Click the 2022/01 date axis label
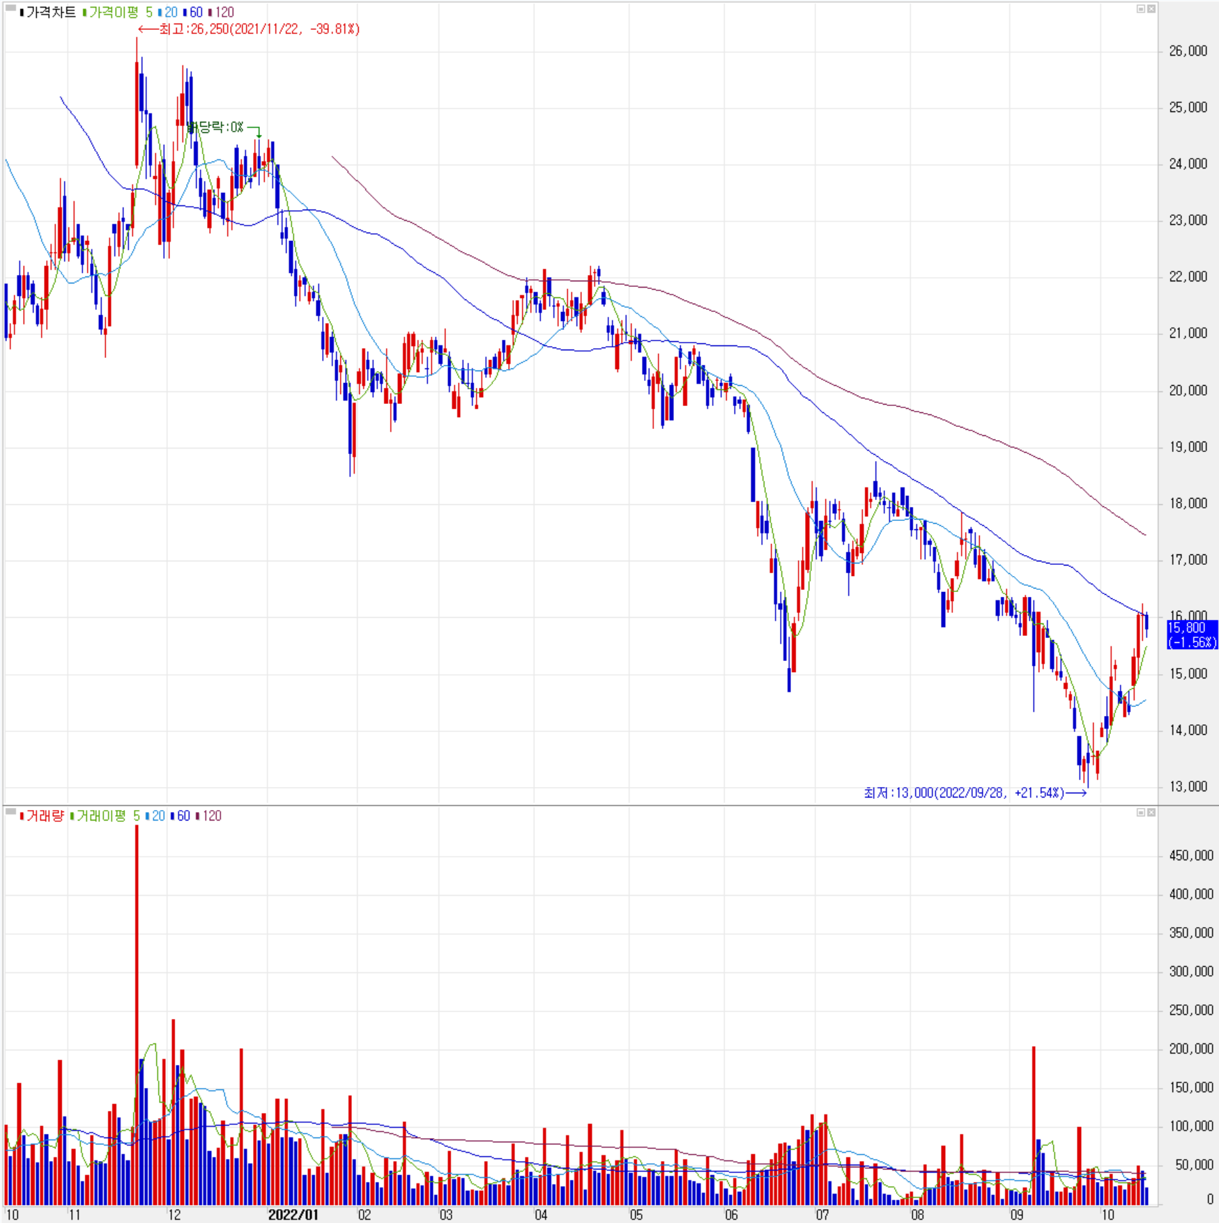1219x1223 pixels. click(x=293, y=1215)
